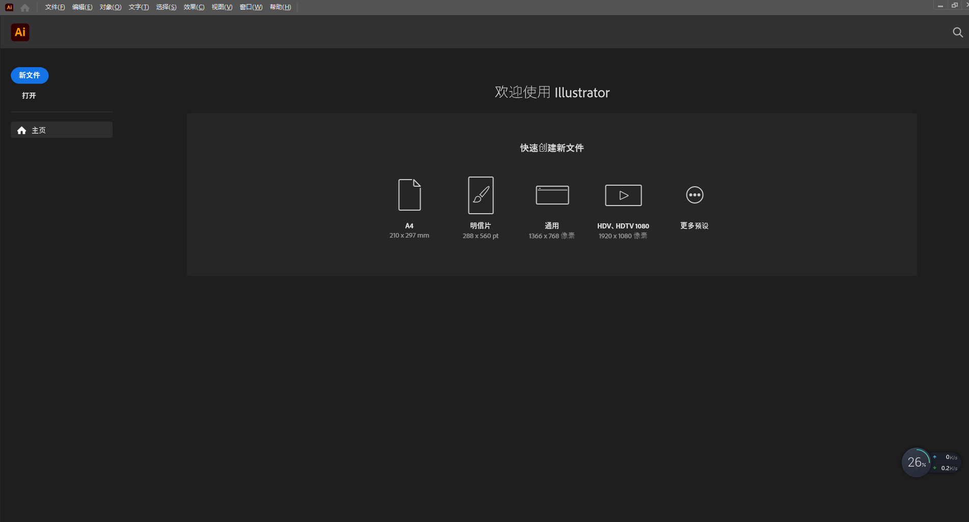Viewport: 969px width, 522px height.
Task: Click the 打开 link
Action: coord(29,96)
